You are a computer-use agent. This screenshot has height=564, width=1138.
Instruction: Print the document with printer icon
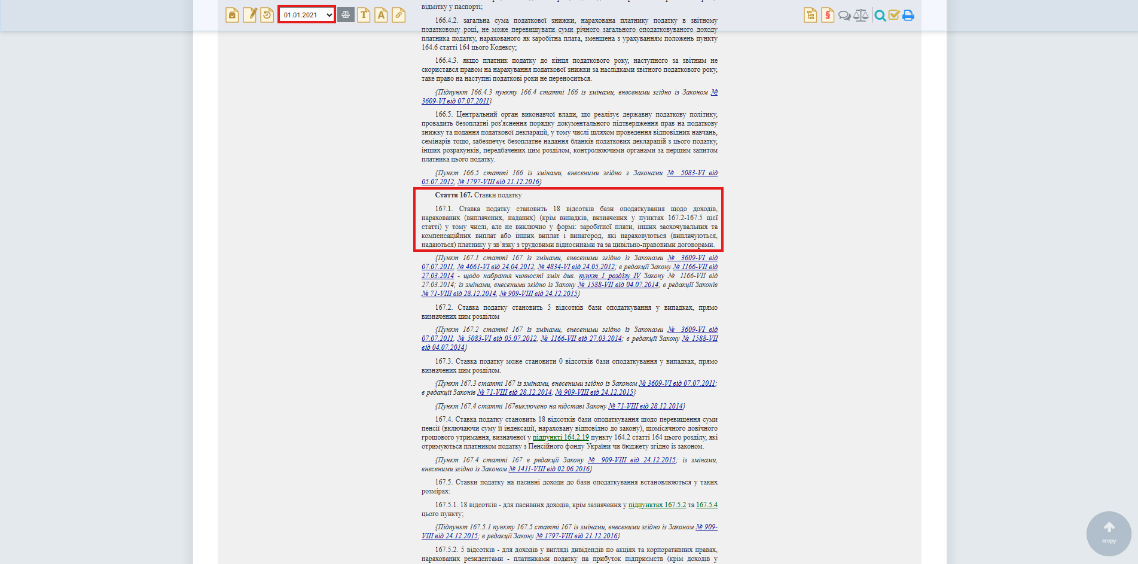tap(908, 16)
